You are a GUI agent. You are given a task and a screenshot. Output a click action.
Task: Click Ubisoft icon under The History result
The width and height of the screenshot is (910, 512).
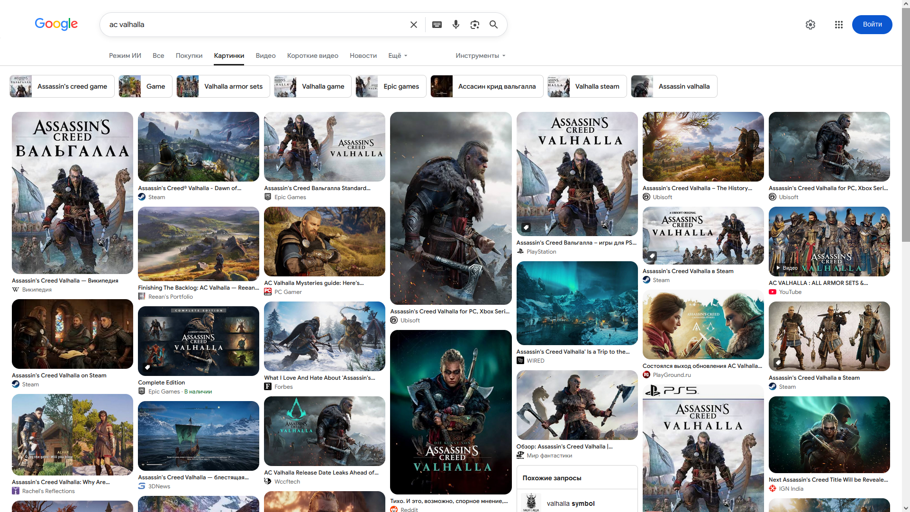click(x=646, y=197)
